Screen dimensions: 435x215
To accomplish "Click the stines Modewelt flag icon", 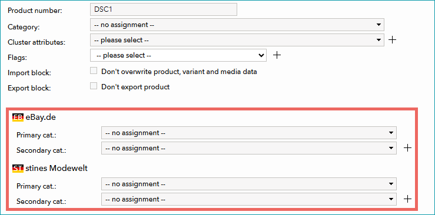I will [18, 169].
